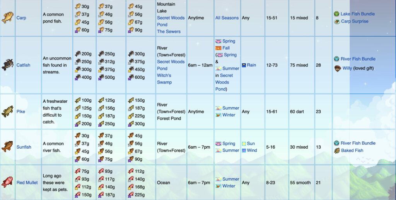Click the Sunfish row River Fish Bundle icon
The height and width of the screenshot is (200, 396).
(x=336, y=143)
